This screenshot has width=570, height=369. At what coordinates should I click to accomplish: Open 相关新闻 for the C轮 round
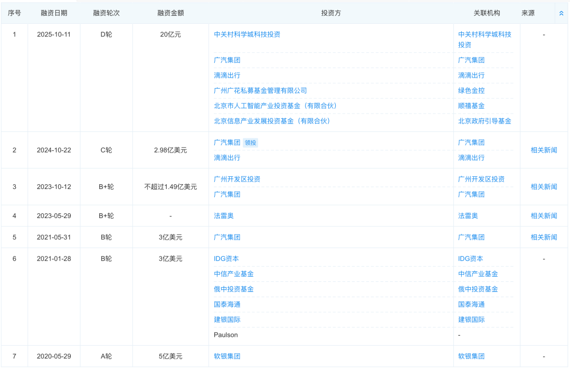coord(544,150)
